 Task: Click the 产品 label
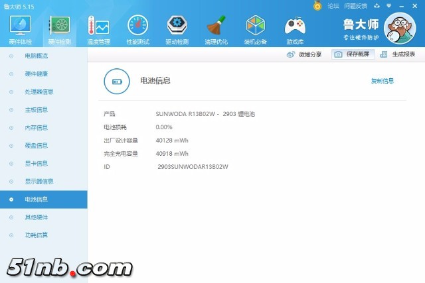click(x=110, y=114)
